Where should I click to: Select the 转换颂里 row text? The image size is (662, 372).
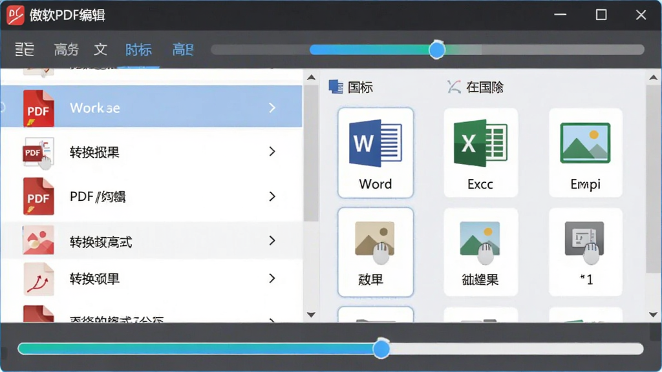(94, 279)
